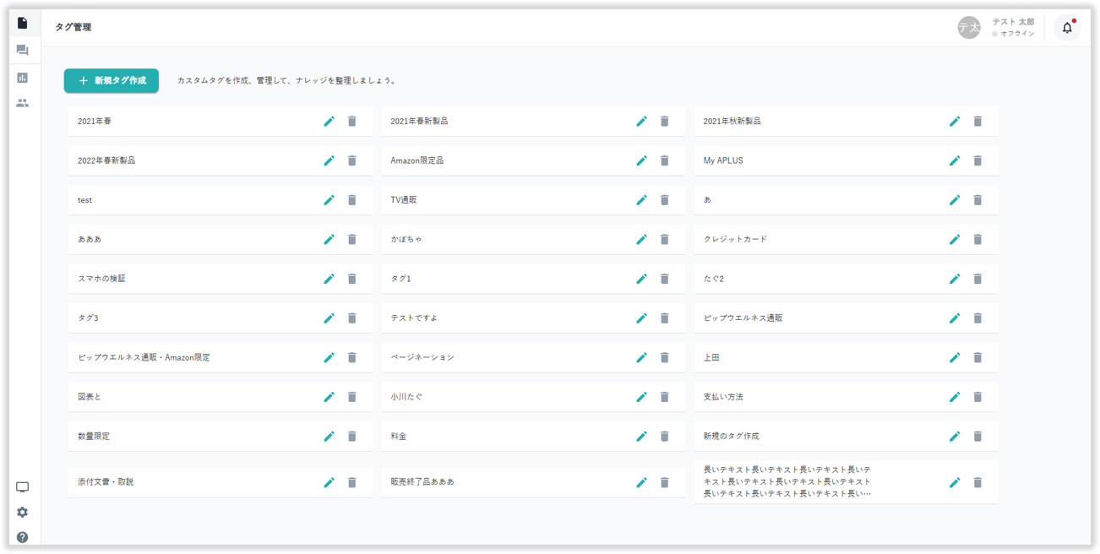The height and width of the screenshot is (554, 1100).
Task: Edit the 2021年春 tag
Action: [x=329, y=122]
